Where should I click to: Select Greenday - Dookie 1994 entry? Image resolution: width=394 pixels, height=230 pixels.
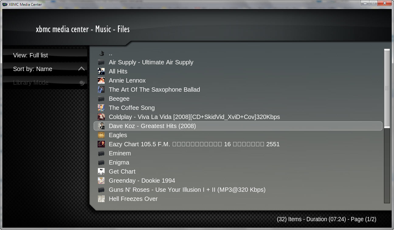click(142, 181)
